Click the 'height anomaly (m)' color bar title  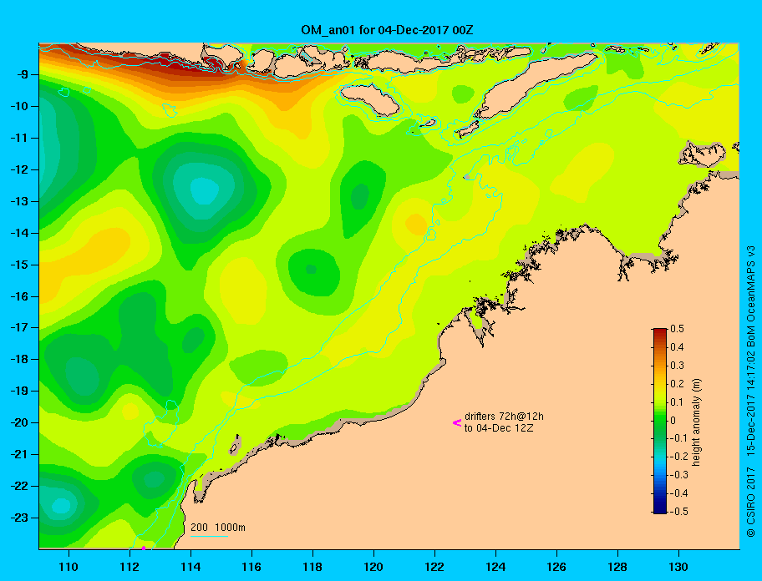697,422
